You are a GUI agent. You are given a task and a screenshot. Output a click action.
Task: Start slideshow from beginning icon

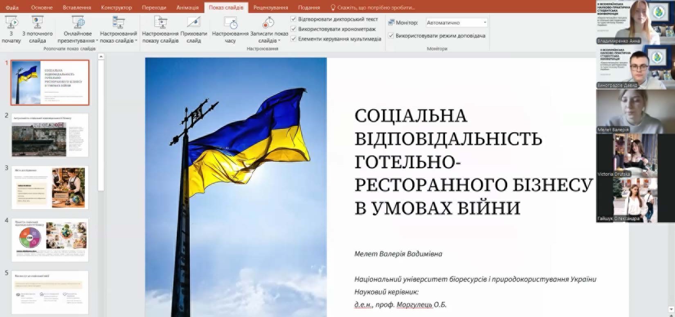(x=11, y=23)
